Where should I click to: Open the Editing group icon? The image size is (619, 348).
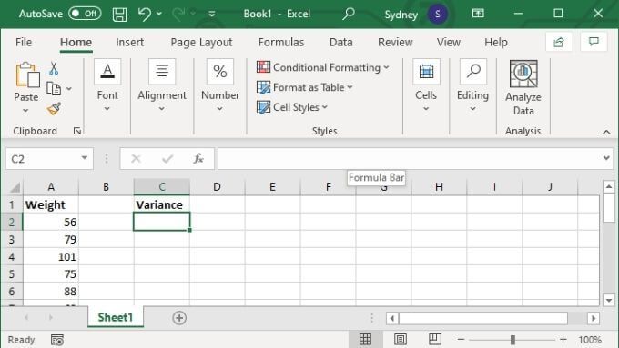coord(473,72)
